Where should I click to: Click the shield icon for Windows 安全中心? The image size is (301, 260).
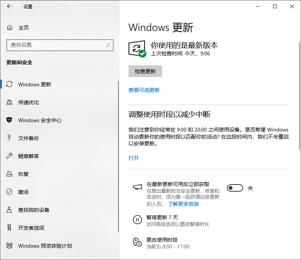[x=9, y=120]
